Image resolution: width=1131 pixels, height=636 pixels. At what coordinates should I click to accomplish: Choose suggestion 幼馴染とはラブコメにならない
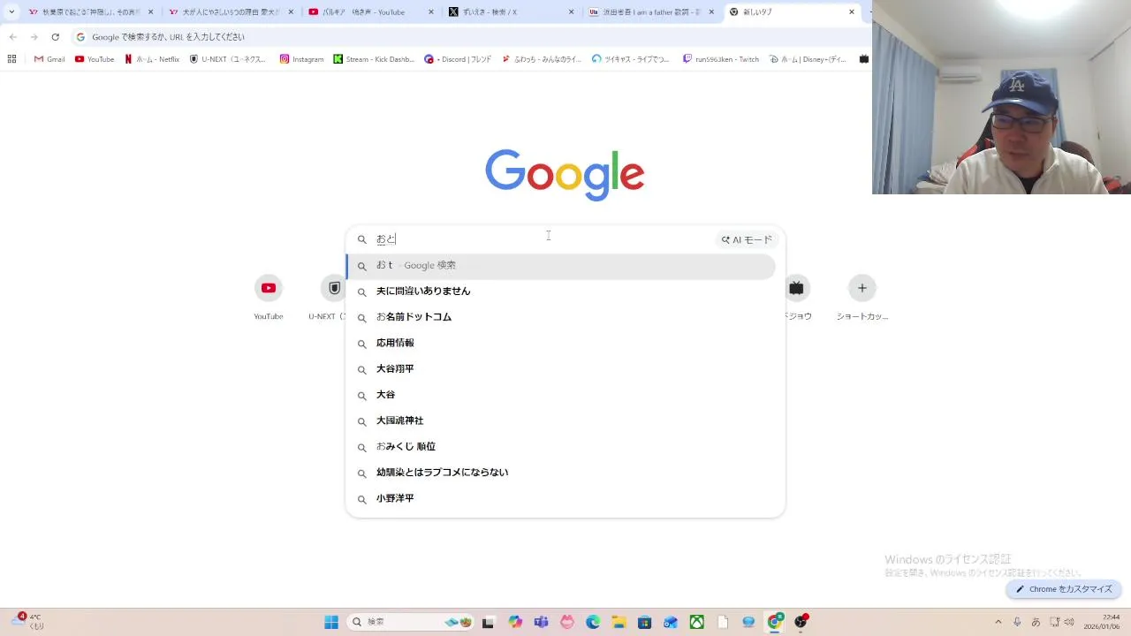[x=561, y=473]
